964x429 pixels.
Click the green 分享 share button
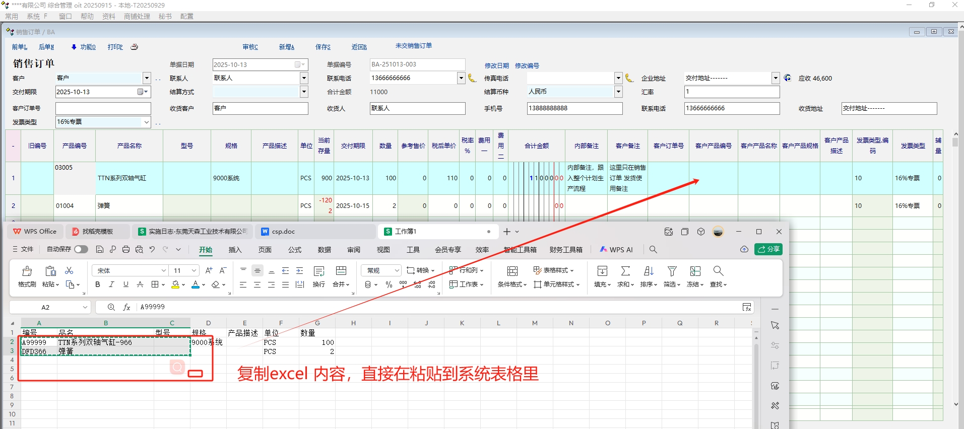point(768,249)
